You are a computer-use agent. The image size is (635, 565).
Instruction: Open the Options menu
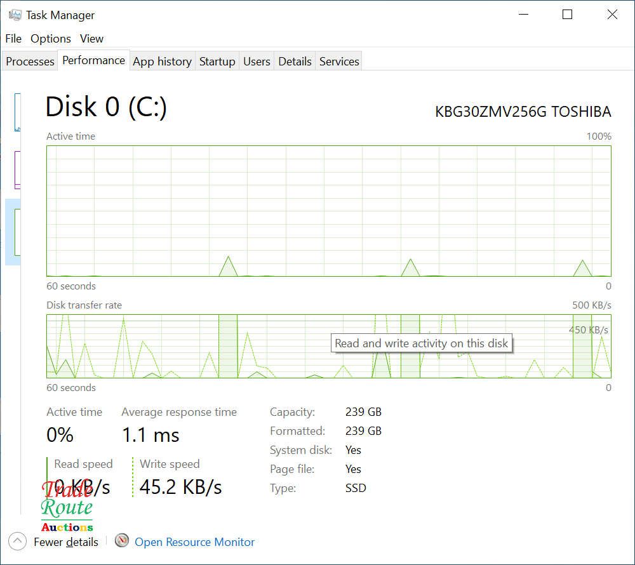[x=51, y=39]
